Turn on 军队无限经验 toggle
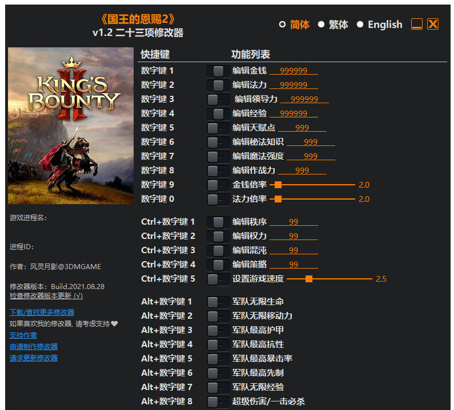Image resolution: width=454 pixels, height=410 pixels. [218, 387]
